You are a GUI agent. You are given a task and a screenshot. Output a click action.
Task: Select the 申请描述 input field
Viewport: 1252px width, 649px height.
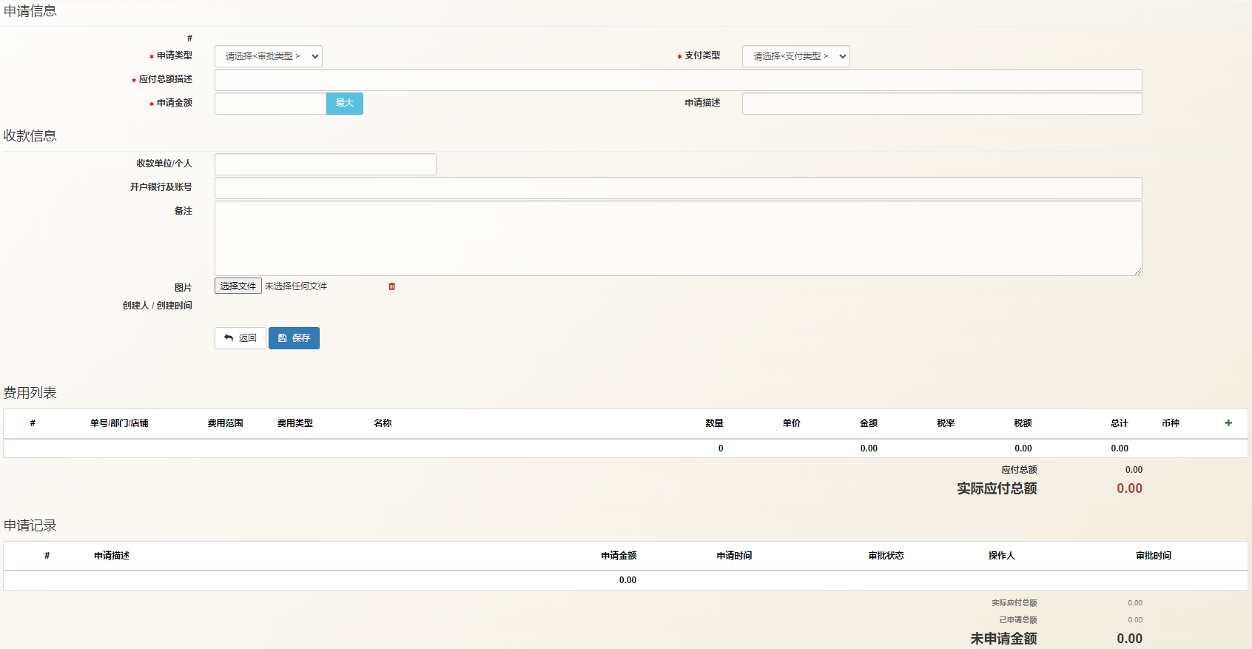point(941,104)
